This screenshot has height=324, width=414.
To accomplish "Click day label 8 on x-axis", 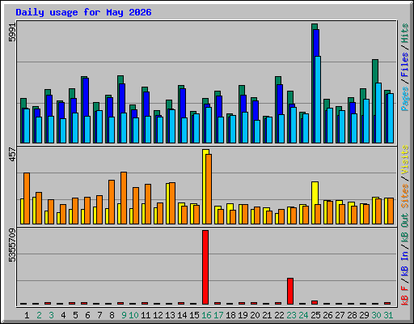I will 112,315.
